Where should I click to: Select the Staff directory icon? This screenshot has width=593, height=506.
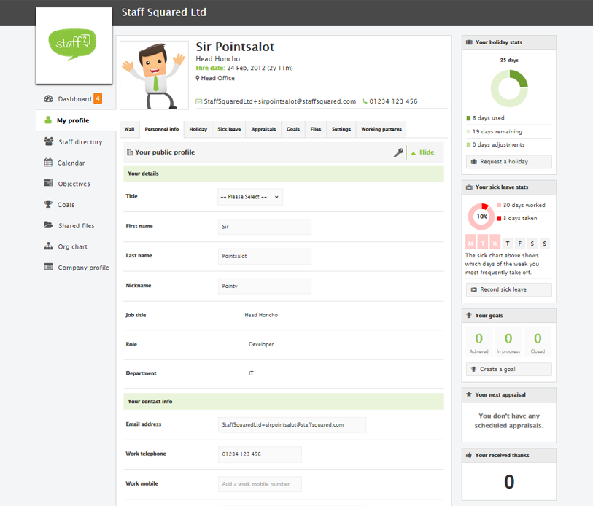47,141
